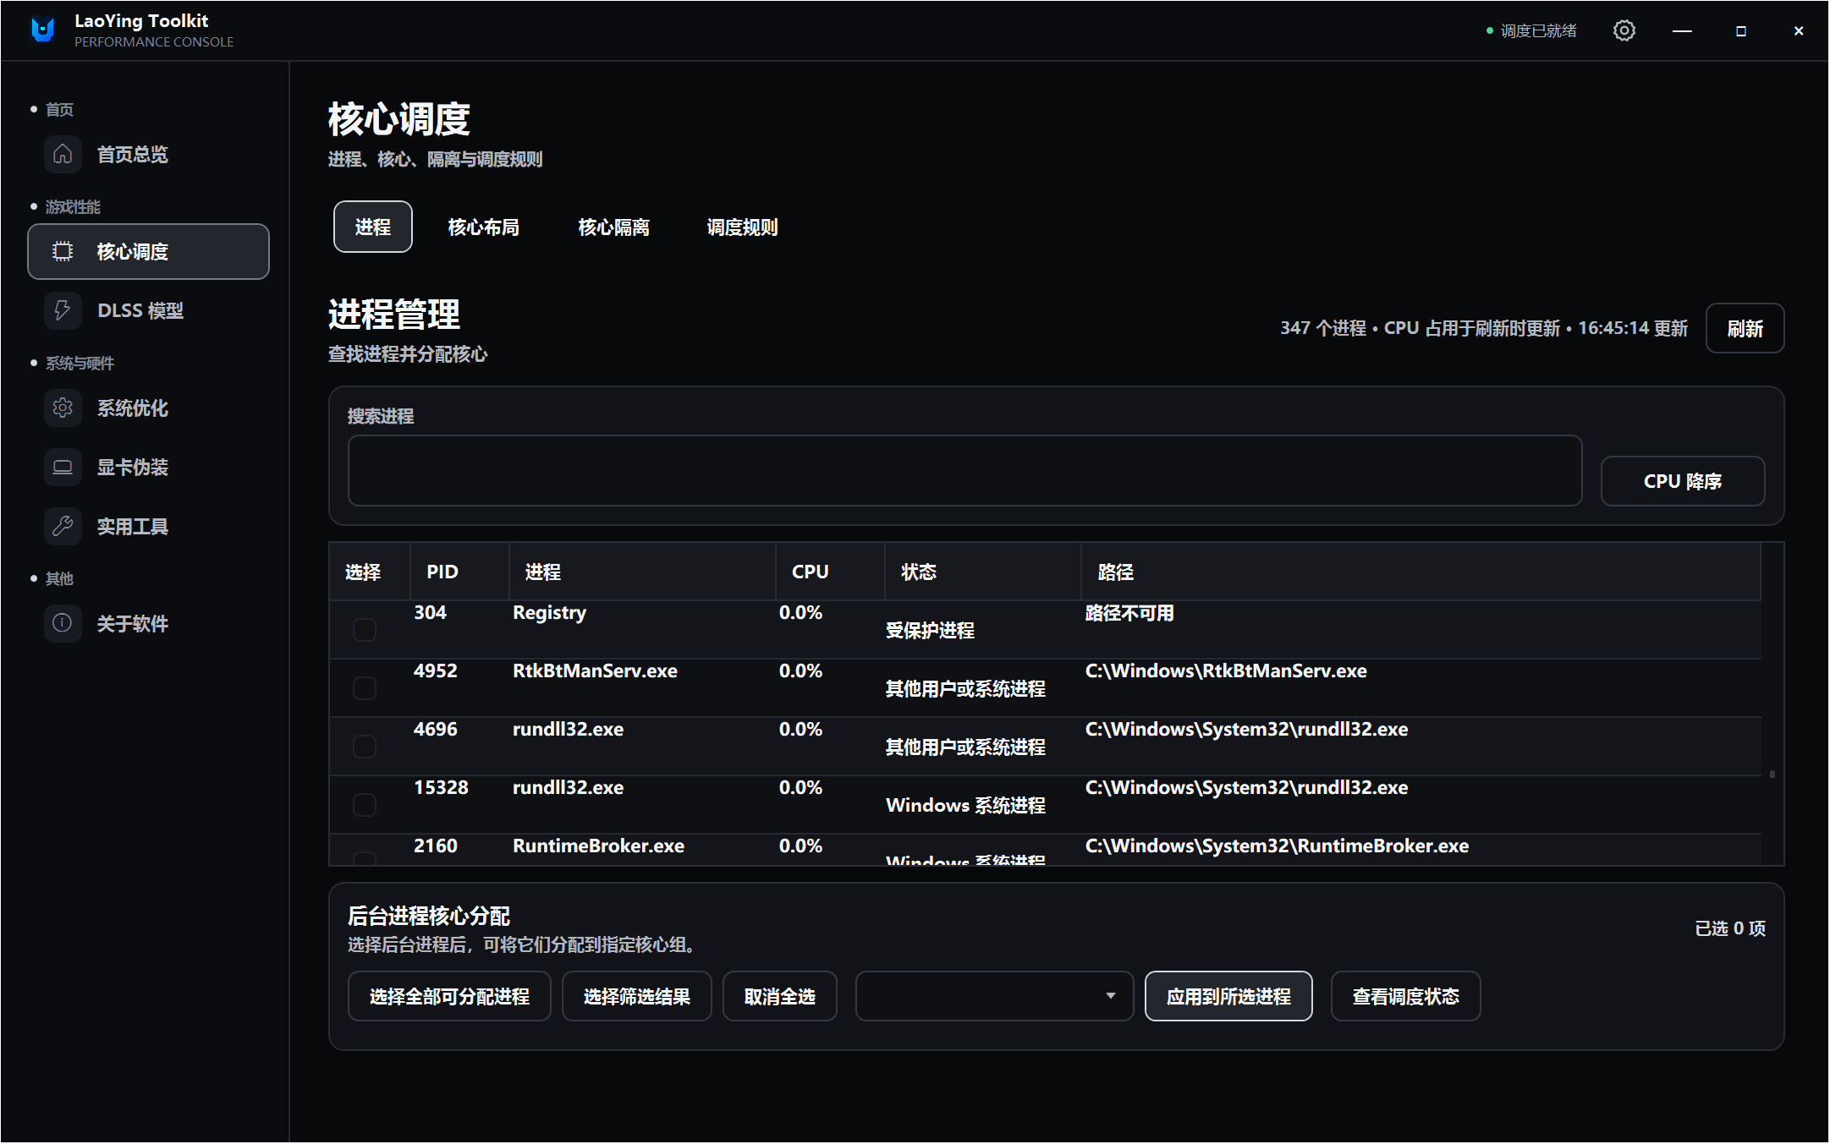
Task: Click 应用到所选进程 button
Action: click(x=1228, y=996)
